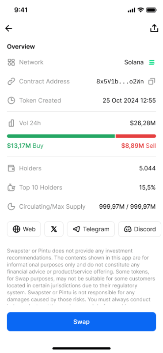Open the share icon at top right
This screenshot has height=353, width=163.
tap(154, 28)
